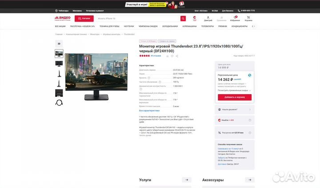Select city via Чебоксары location pin
The image size is (320, 188).
62,11
